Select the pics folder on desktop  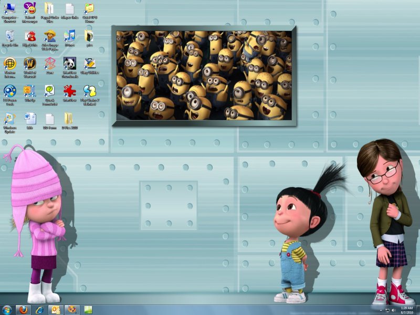click(x=89, y=38)
